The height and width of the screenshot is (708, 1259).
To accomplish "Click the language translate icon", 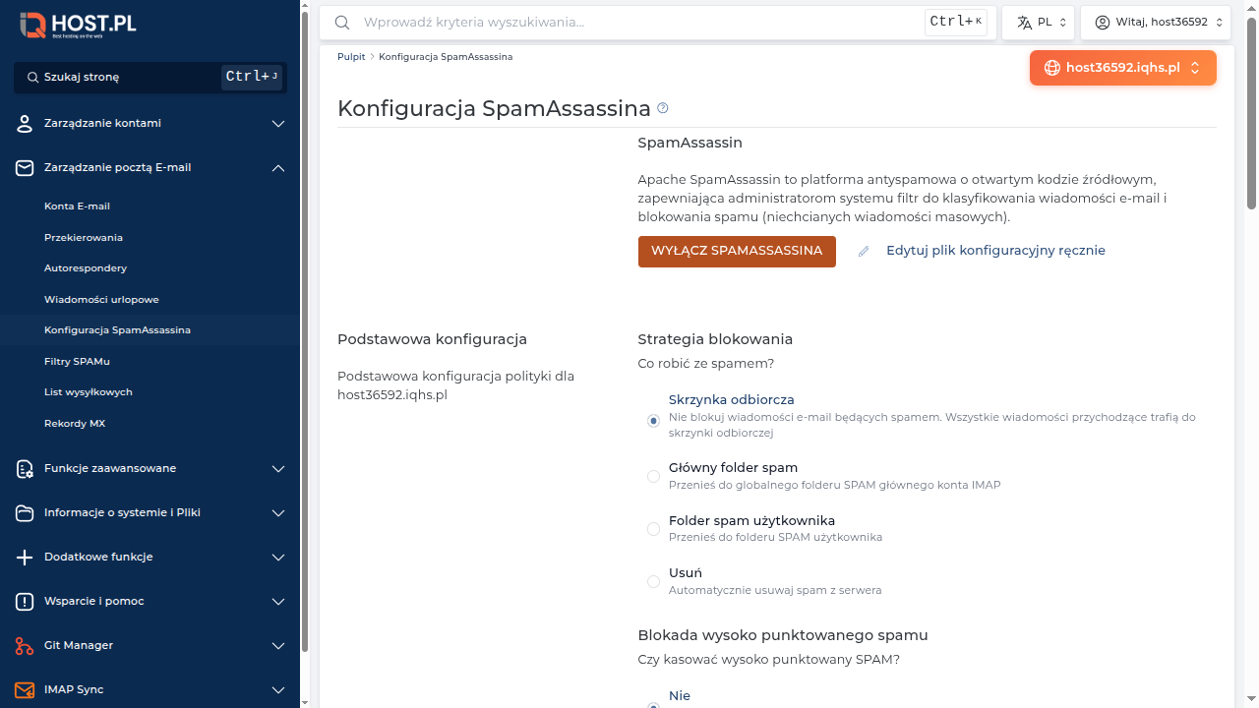I will point(1024,23).
